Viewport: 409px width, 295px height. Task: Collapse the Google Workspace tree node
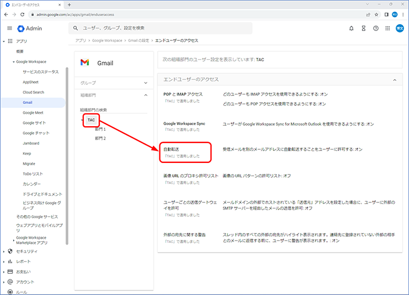click(x=14, y=62)
